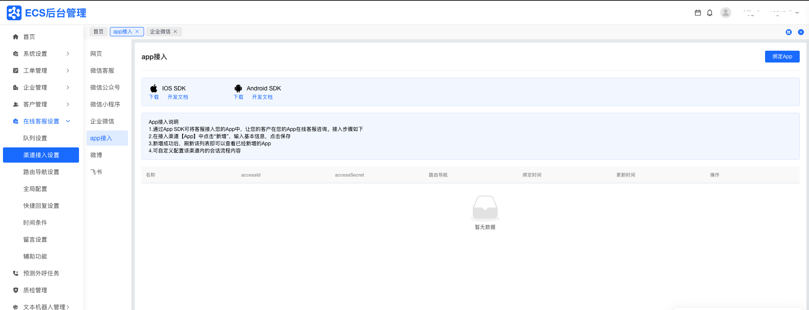Expand the 工单管理 submenu arrow
Viewport: 809px width, 310px height.
point(68,71)
